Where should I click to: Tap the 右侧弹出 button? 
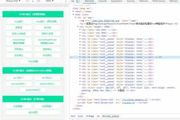47,55
